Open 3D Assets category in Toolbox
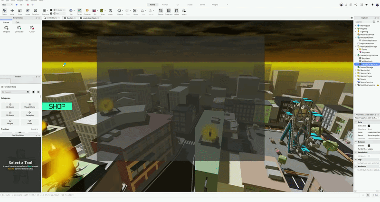 click(x=10, y=106)
